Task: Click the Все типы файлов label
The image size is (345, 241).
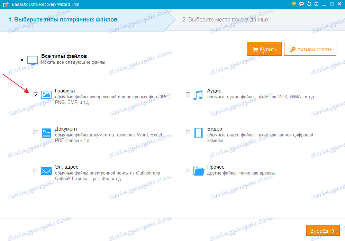Action: 64,56
